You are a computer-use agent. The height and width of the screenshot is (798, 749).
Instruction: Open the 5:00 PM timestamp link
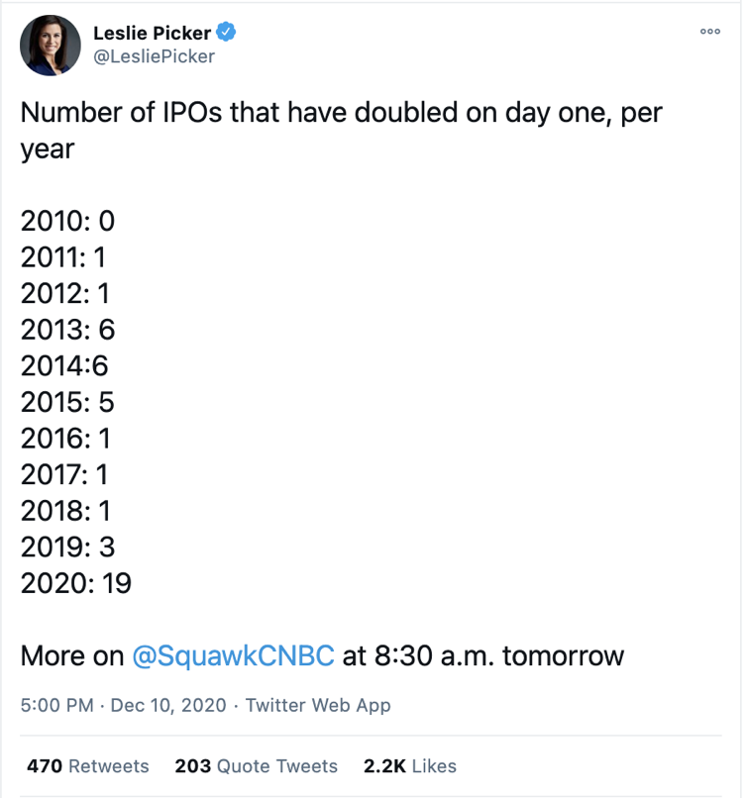57,706
